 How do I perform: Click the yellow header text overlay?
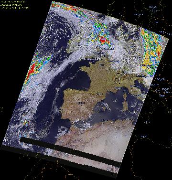(14, 5)
